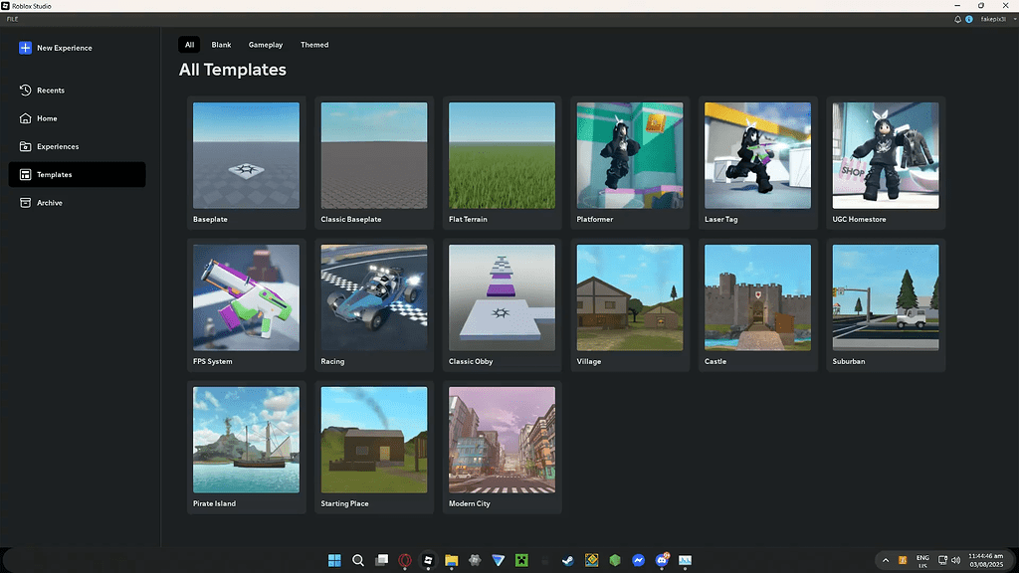Image resolution: width=1019 pixels, height=573 pixels.
Task: Click the network display tray icon
Action: click(x=943, y=560)
